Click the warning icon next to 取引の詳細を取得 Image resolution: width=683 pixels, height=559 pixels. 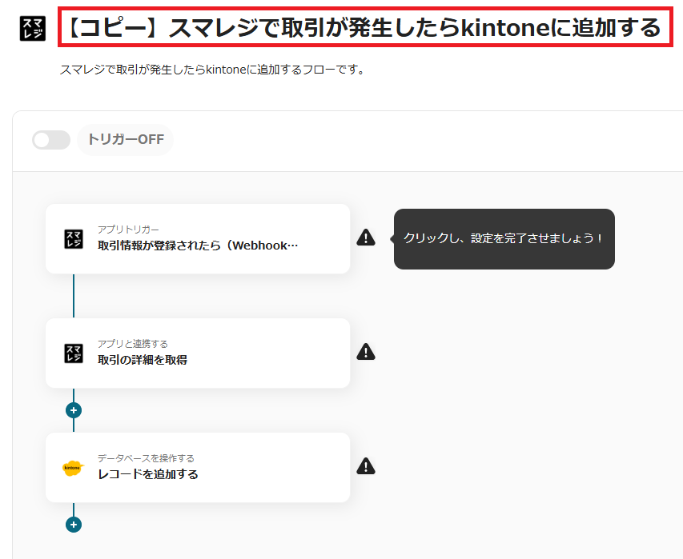click(x=366, y=352)
